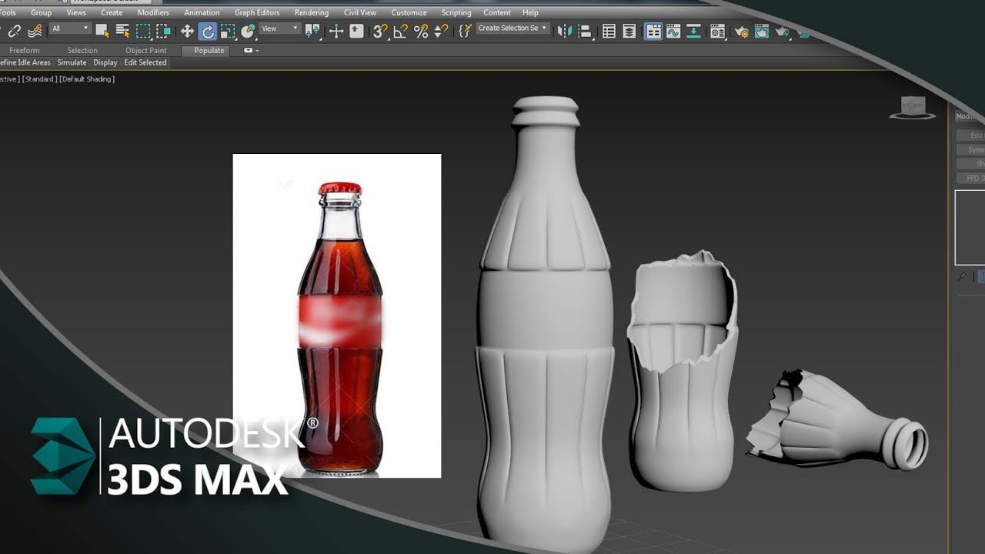Activate the Select and Rotate tool
The height and width of the screenshot is (554, 985).
tap(207, 31)
